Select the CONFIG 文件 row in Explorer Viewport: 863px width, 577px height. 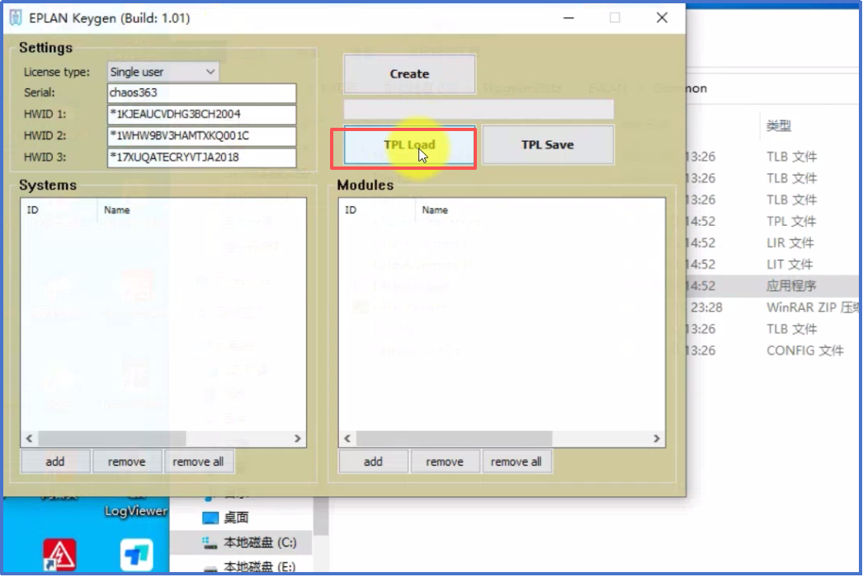(773, 350)
